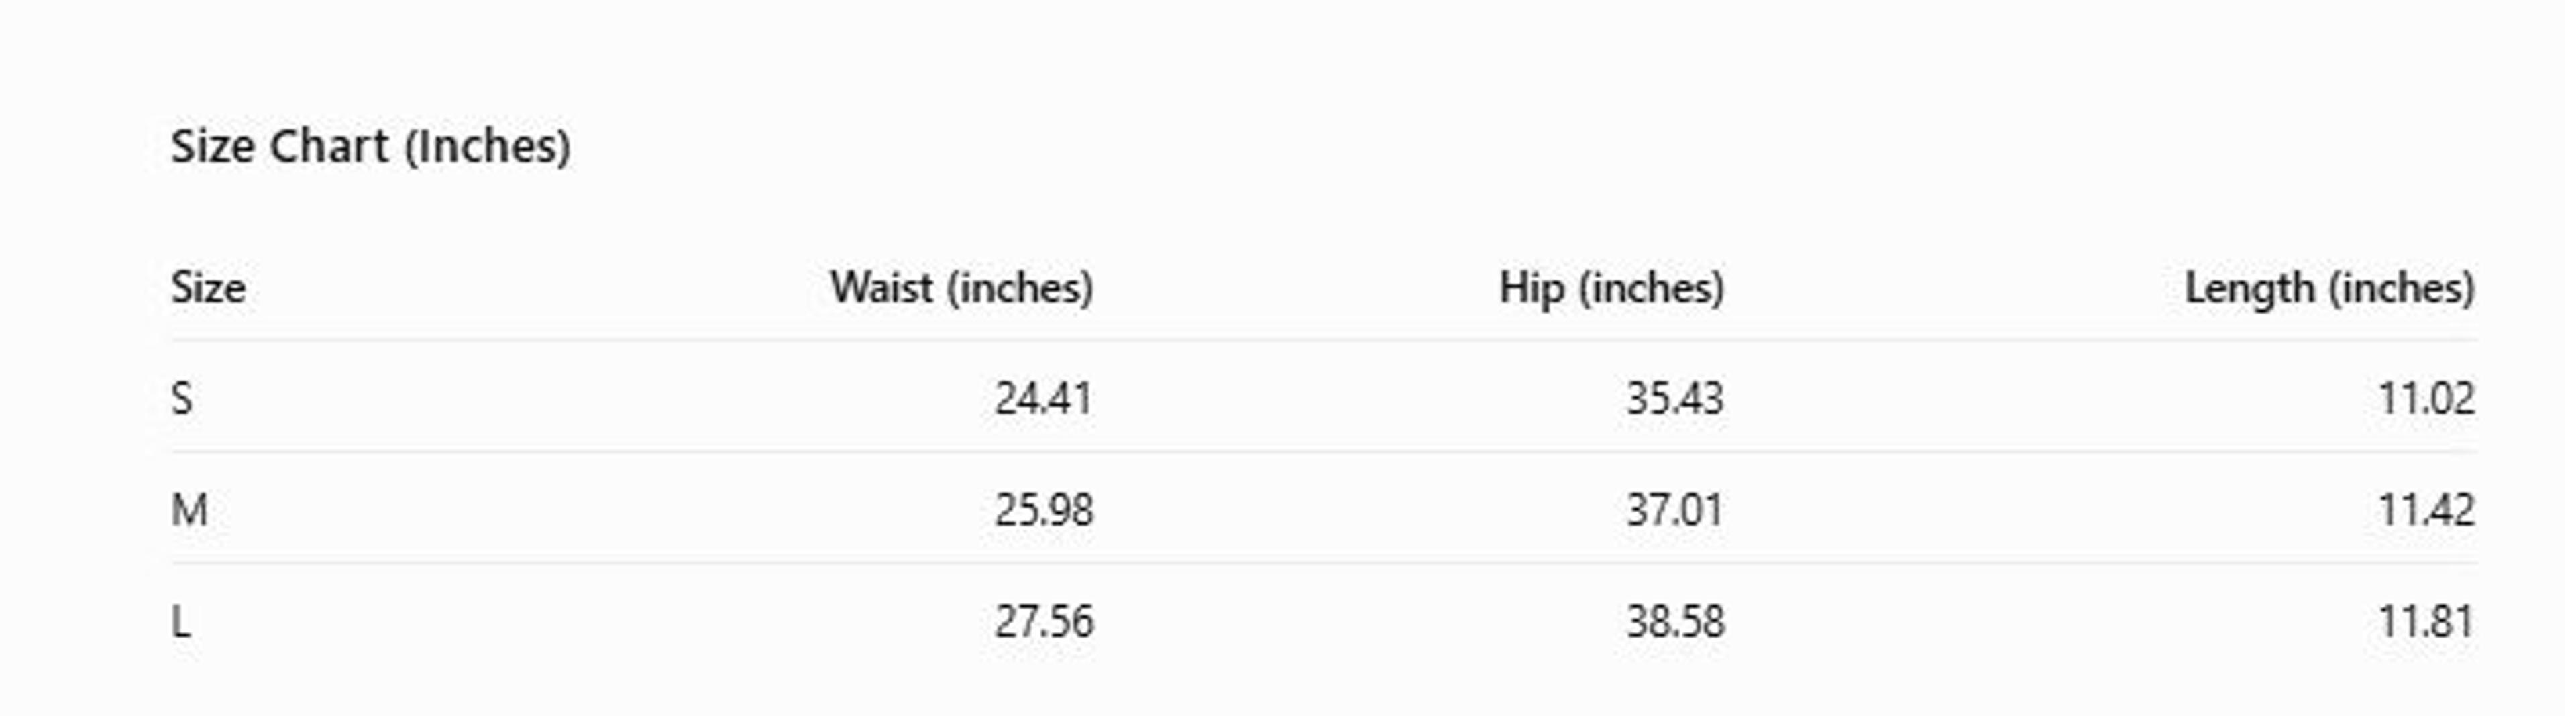Click hip value 38.58 for size L
The width and height of the screenshot is (2576, 716).
point(1675,622)
